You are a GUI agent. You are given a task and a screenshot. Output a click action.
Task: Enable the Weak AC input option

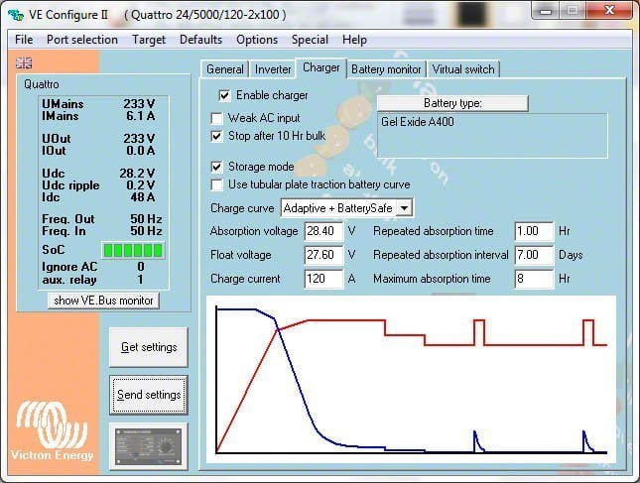tap(218, 118)
